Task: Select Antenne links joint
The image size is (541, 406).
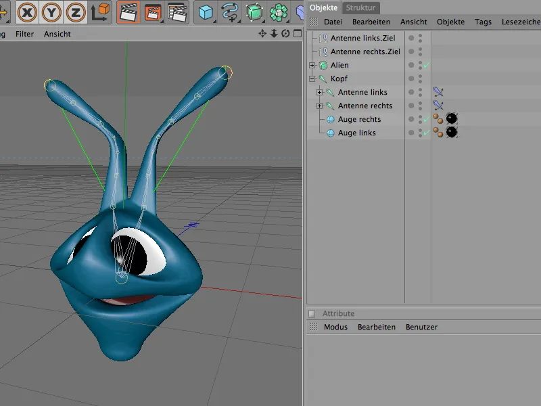Action: tap(362, 92)
